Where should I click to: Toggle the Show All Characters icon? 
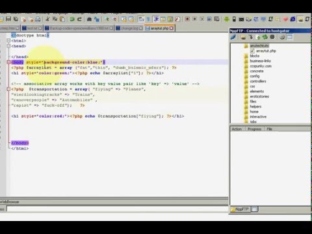click(x=148, y=19)
